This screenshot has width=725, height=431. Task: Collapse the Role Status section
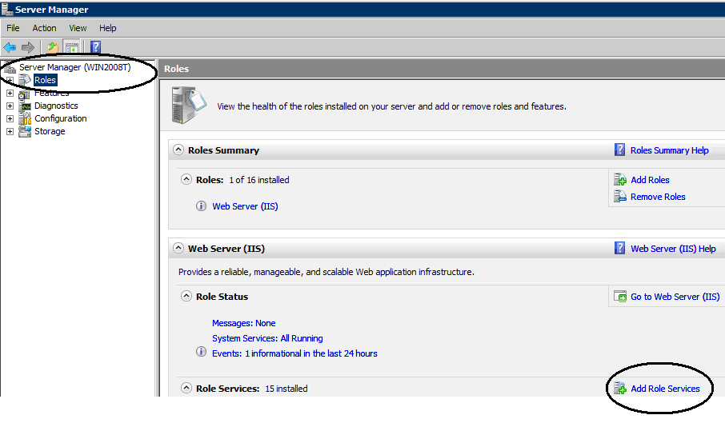click(x=186, y=296)
